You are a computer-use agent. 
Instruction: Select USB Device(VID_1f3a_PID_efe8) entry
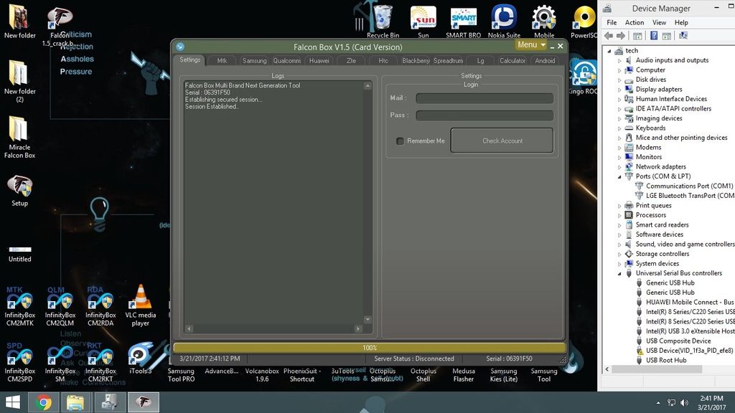[689, 350]
